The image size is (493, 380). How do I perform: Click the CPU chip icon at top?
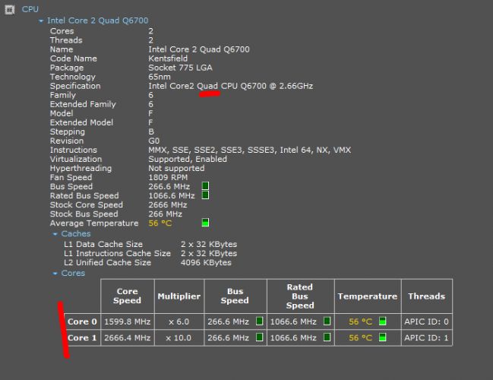[9, 10]
